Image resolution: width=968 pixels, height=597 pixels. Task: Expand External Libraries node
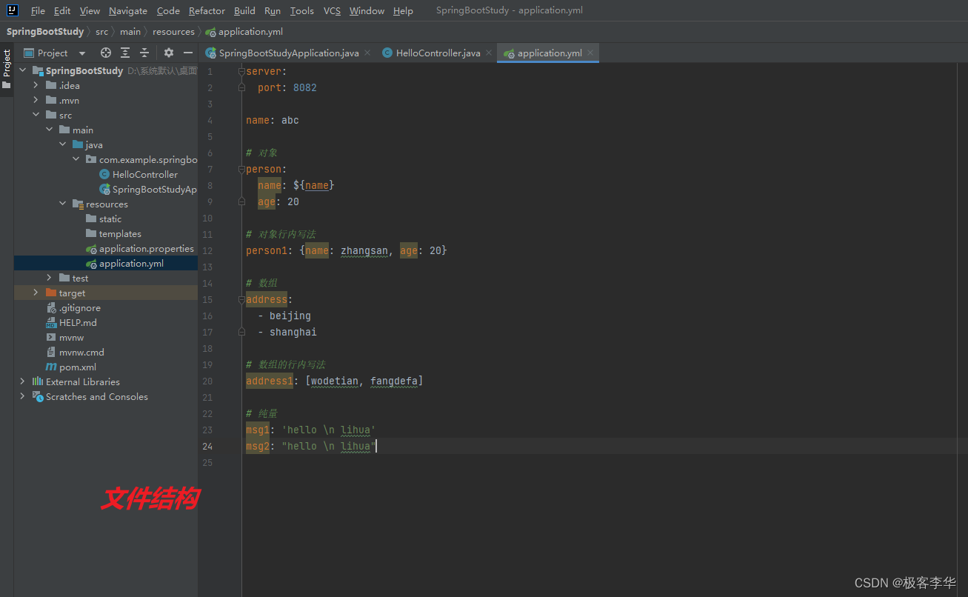[x=22, y=382]
